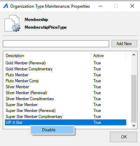
Task: Click the True value for Pluto Member
Action: tap(97, 75)
